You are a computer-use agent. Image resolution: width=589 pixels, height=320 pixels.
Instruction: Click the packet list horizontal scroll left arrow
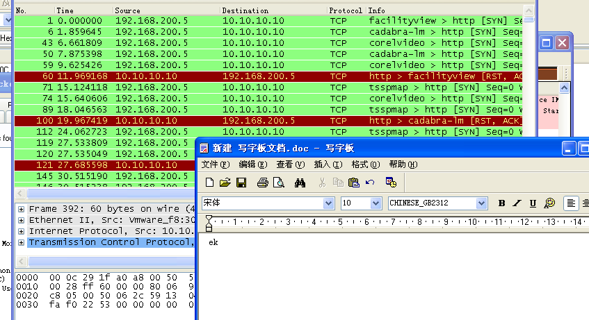[21, 194]
